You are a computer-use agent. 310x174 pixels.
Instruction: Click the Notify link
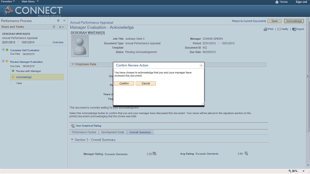click(x=285, y=29)
